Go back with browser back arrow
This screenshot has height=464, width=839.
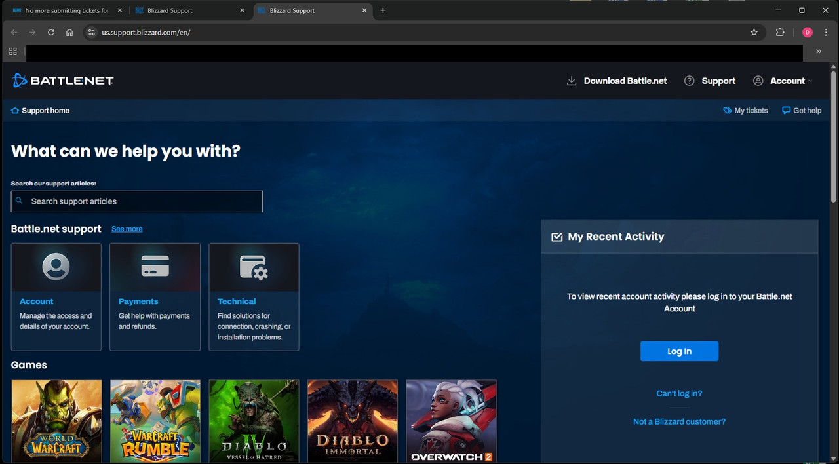pos(14,32)
